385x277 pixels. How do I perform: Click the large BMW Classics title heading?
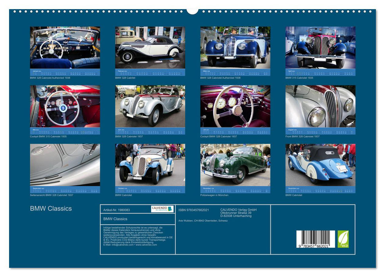(51, 209)
